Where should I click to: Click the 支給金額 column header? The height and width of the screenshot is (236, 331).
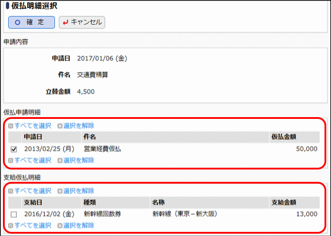coord(294,202)
